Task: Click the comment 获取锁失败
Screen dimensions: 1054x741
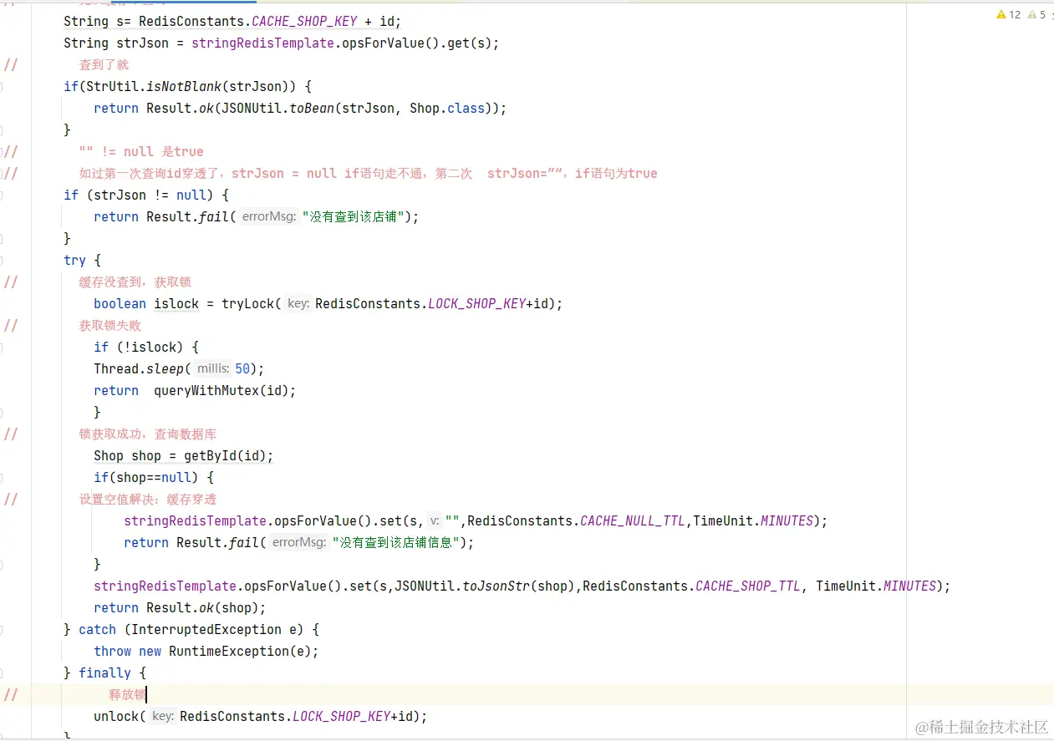Action: [x=110, y=325]
